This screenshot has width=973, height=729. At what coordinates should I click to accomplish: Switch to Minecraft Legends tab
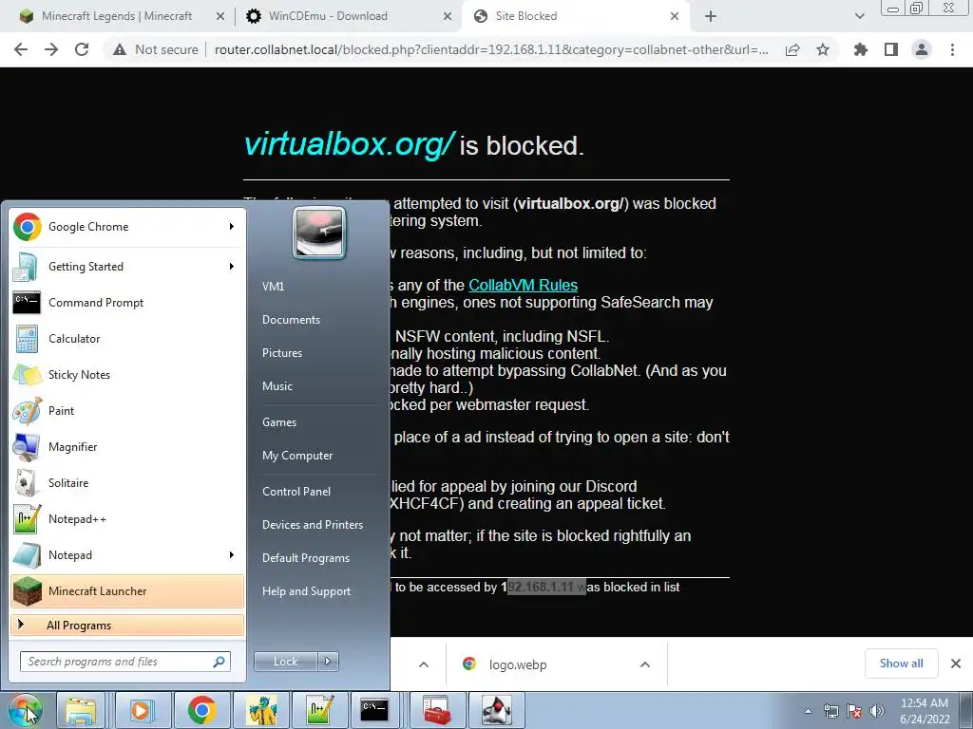[x=117, y=16]
